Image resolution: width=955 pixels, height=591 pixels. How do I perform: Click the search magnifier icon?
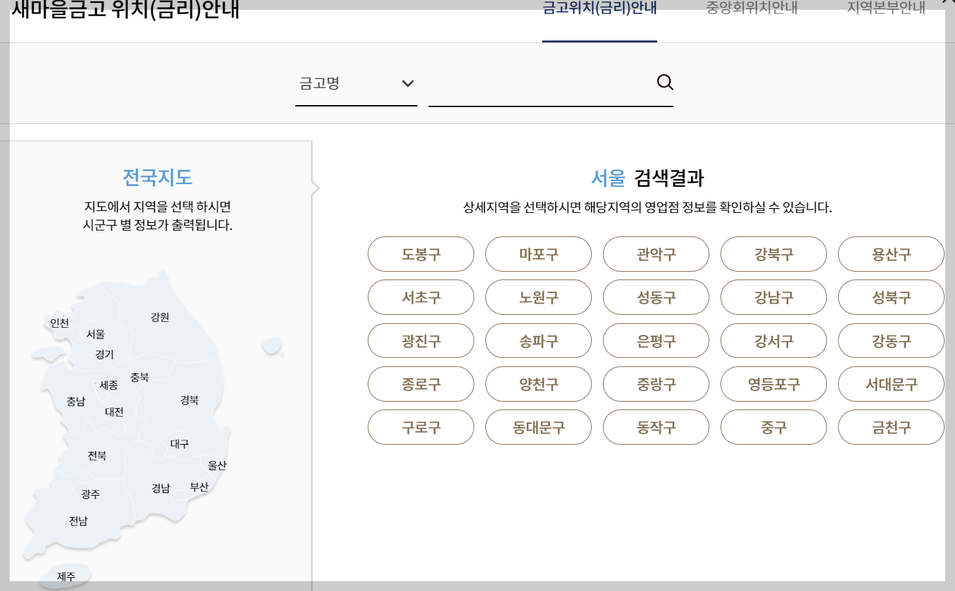(x=665, y=82)
